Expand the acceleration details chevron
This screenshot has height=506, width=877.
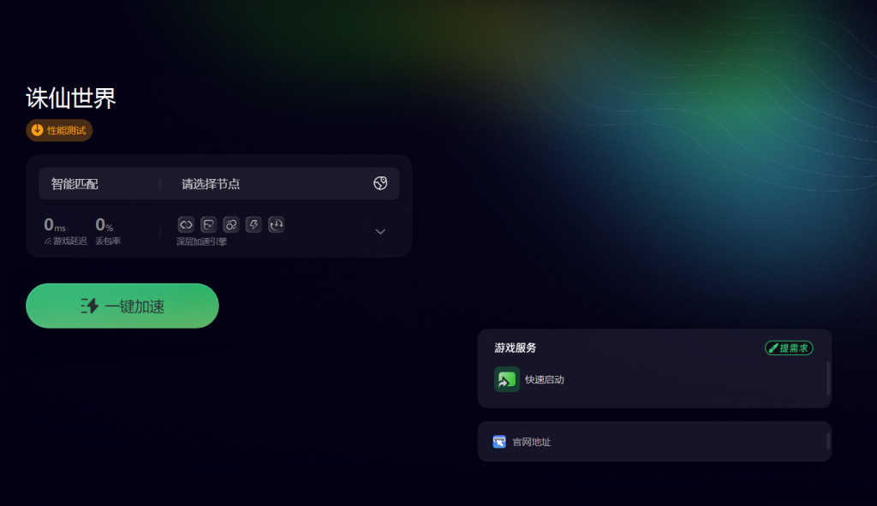380,231
